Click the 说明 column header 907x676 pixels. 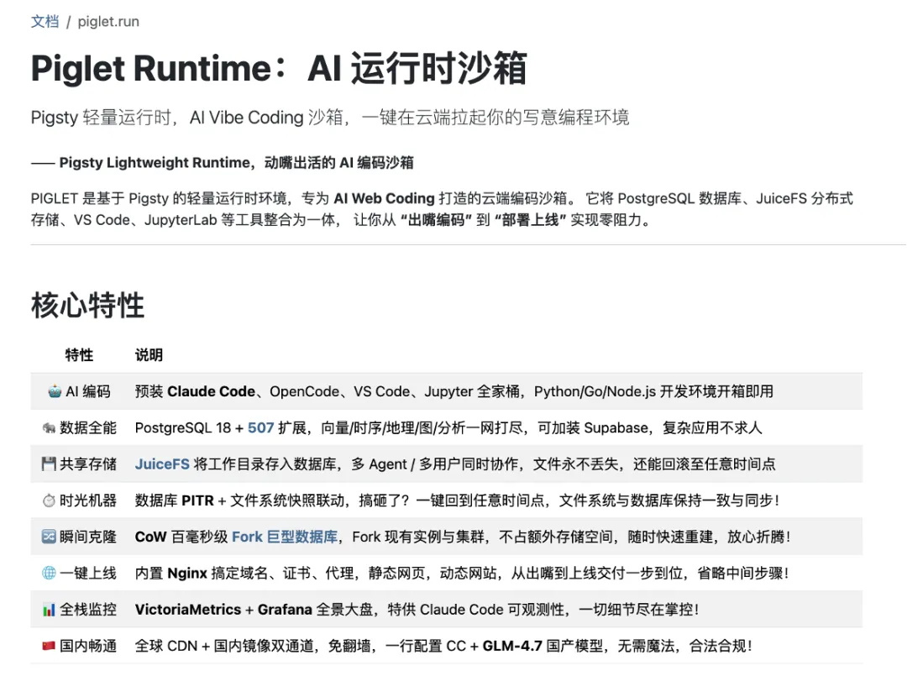[149, 355]
